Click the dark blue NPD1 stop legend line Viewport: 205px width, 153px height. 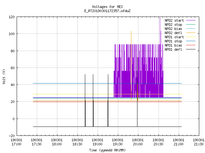pyautogui.click(x=191, y=41)
